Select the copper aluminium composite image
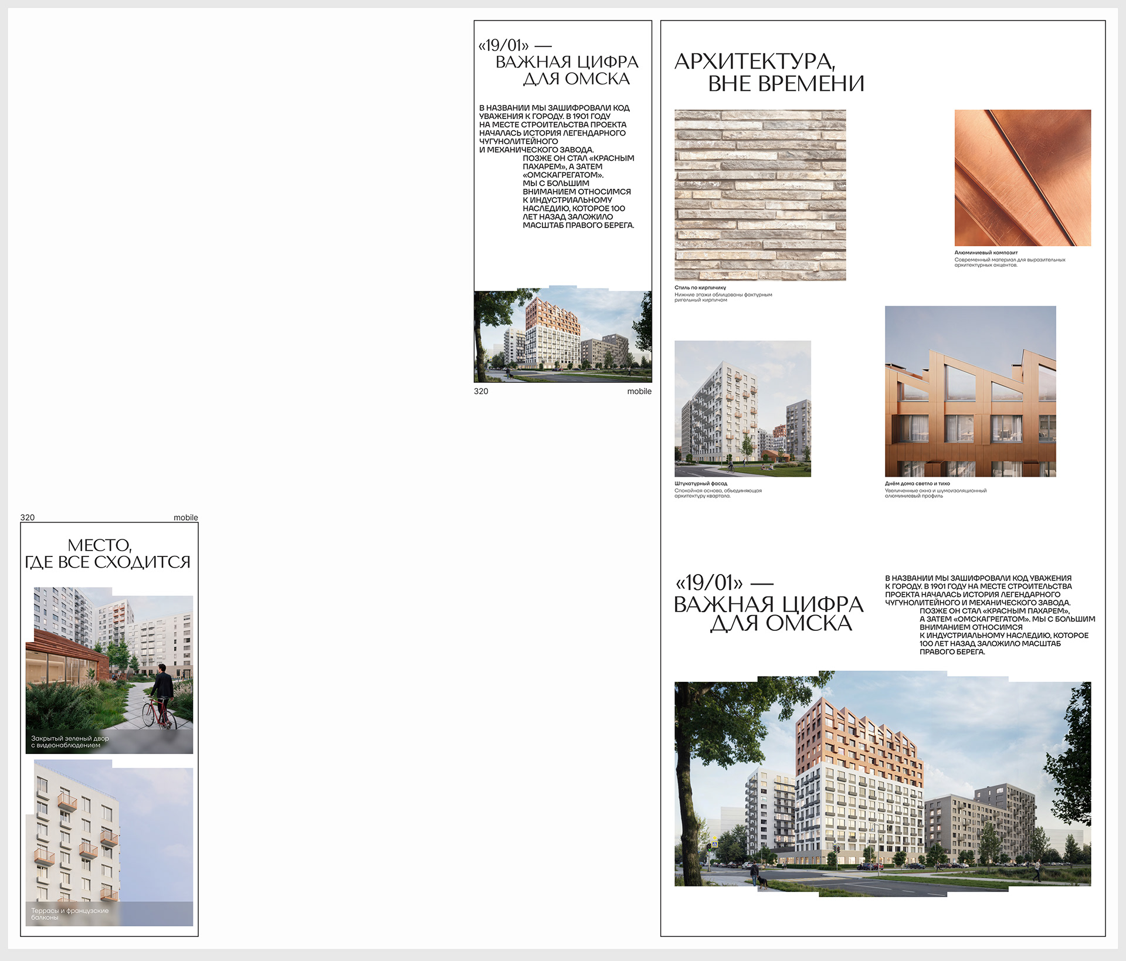This screenshot has width=1126, height=961. click(x=1023, y=178)
